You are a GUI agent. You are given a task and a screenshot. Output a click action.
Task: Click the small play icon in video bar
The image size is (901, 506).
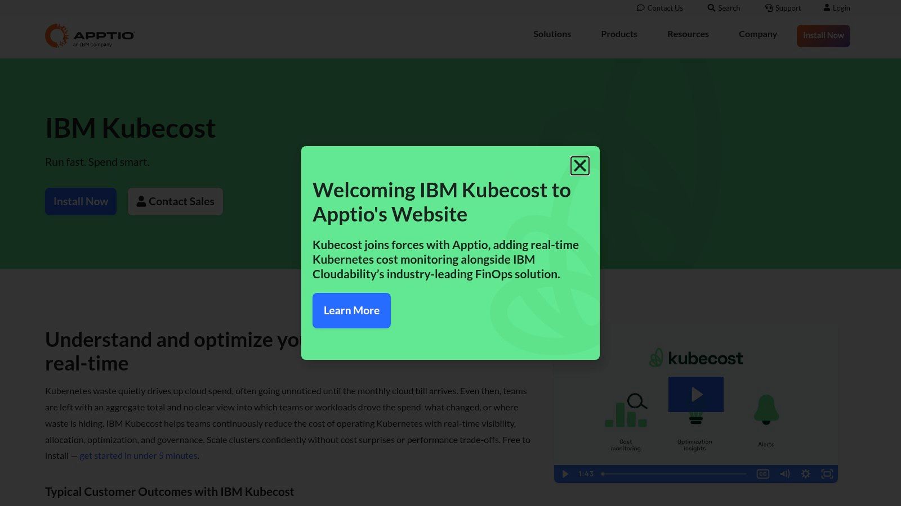click(x=565, y=474)
